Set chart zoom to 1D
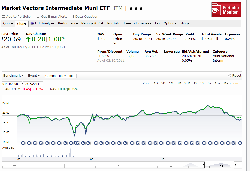The width and height of the screenshot is (250, 171). tap(156, 83)
